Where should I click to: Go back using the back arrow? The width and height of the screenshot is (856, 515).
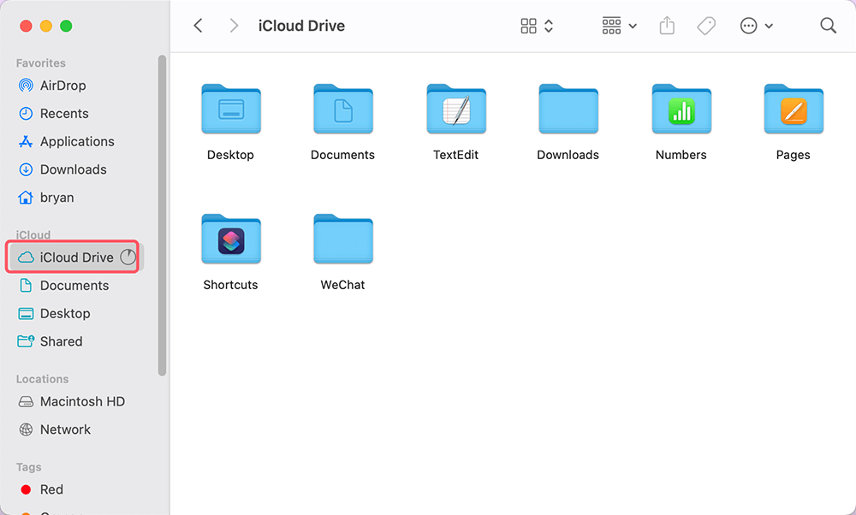[198, 26]
